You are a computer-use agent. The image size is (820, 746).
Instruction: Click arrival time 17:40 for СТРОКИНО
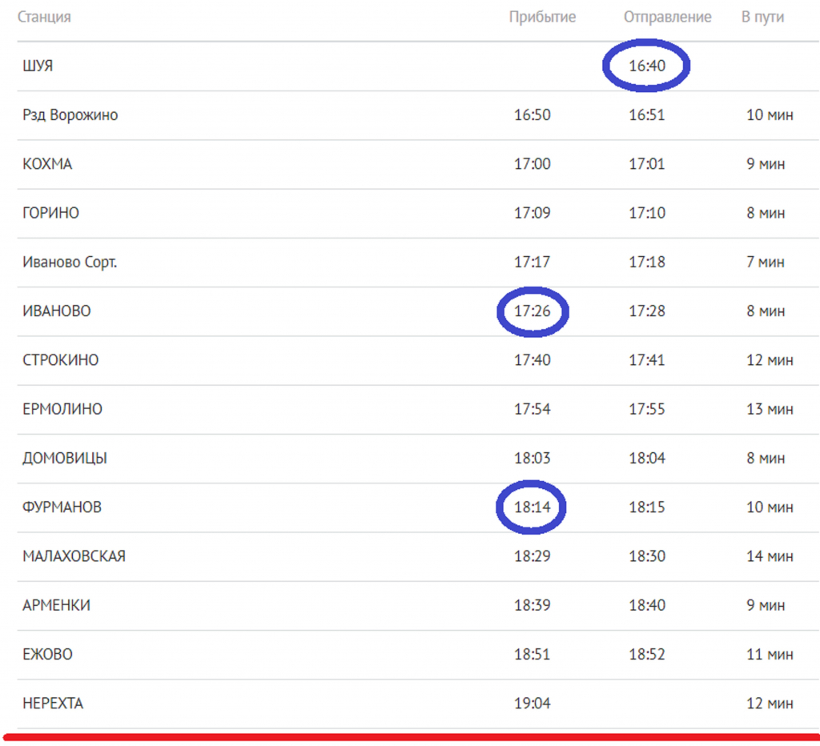pos(533,360)
